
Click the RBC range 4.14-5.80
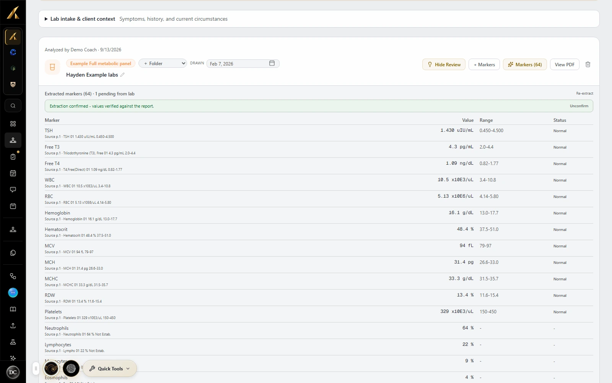click(489, 196)
